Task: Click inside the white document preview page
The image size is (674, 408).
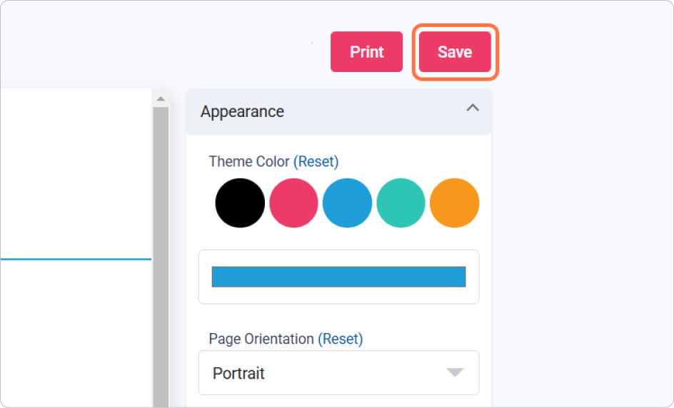Action: [75, 178]
